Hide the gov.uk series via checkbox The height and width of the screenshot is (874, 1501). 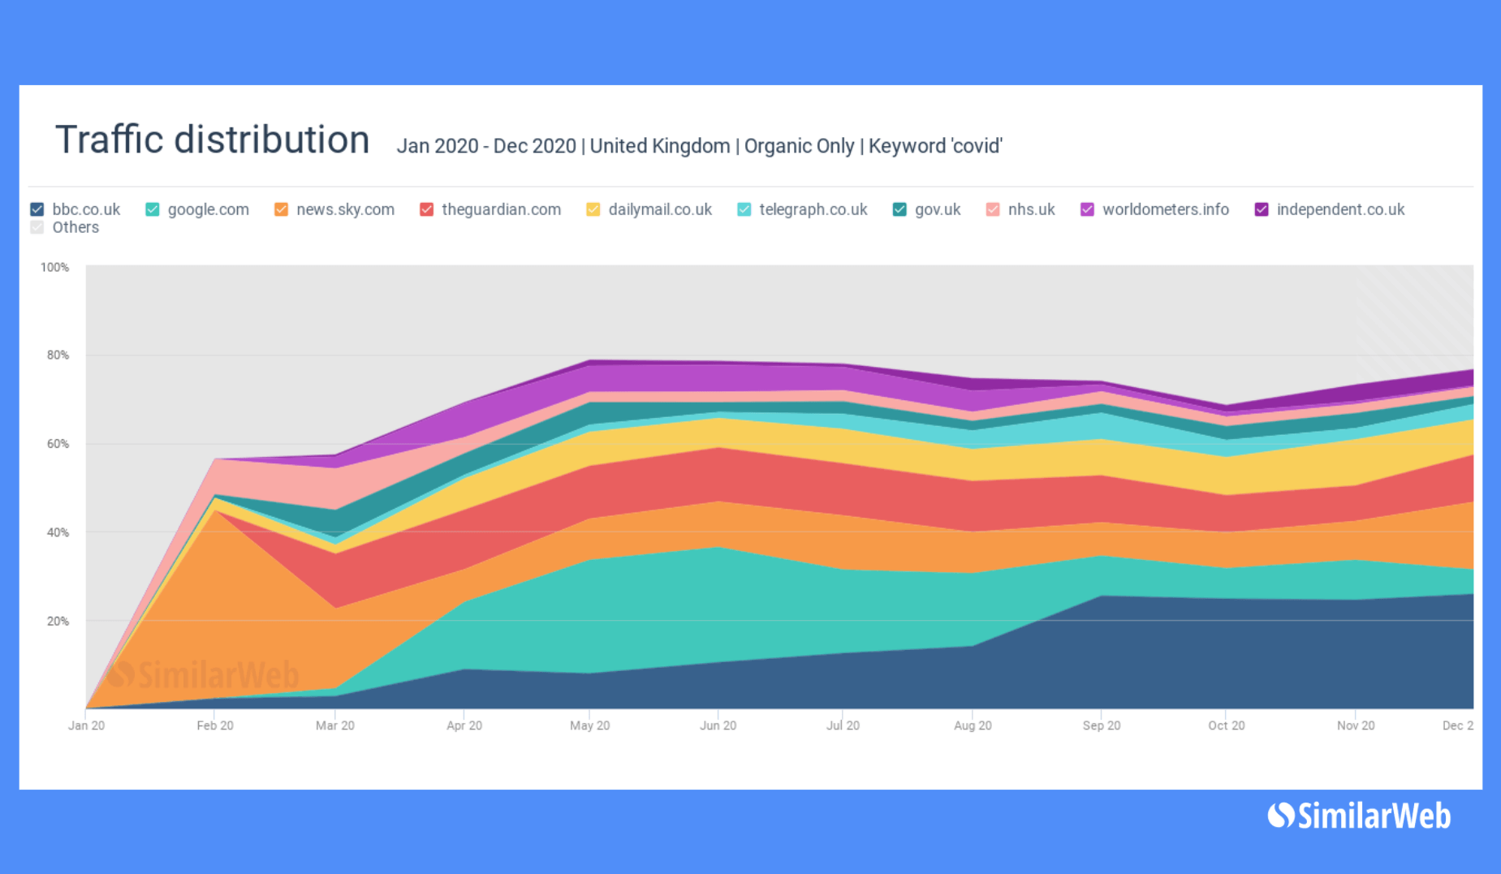899,209
